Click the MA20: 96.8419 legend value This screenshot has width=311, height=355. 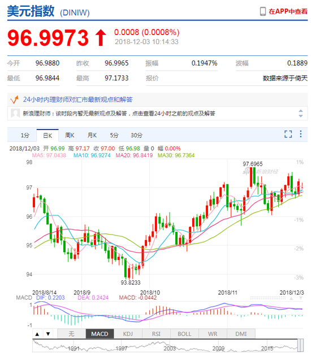(x=134, y=155)
